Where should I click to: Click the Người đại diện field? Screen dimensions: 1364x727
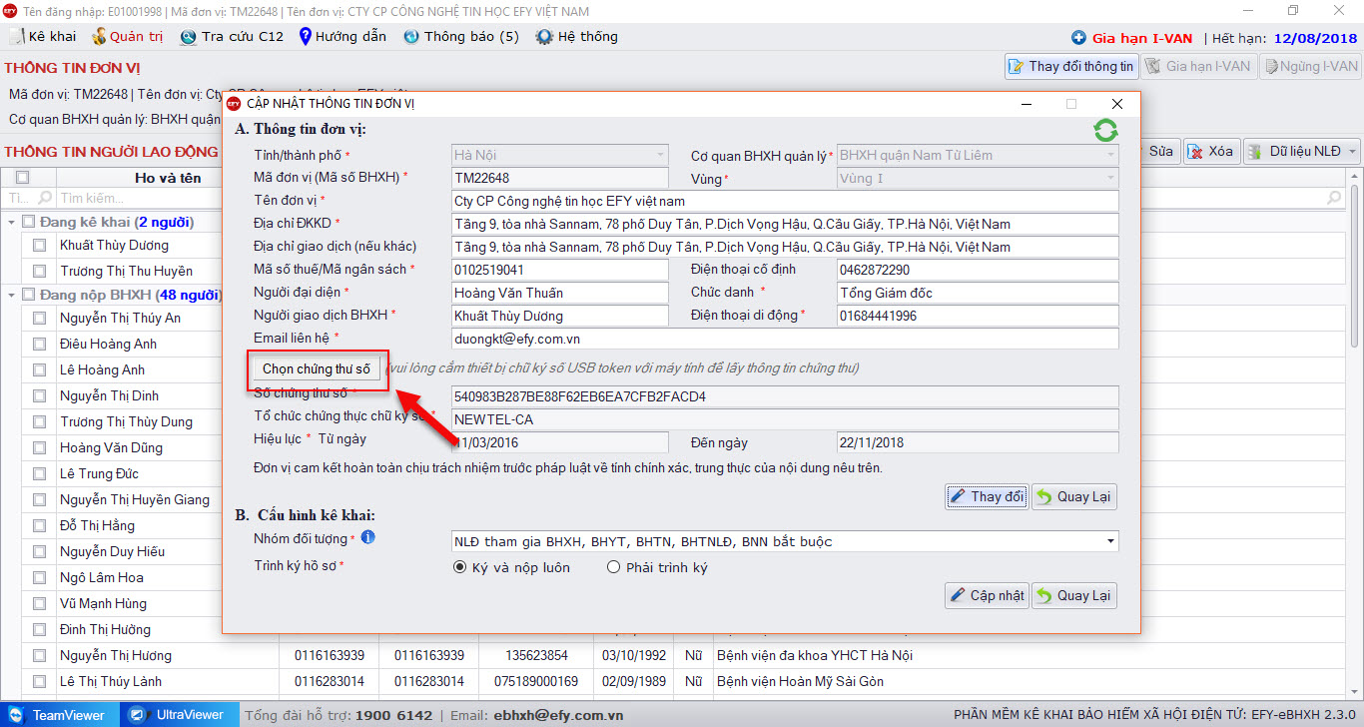coord(559,293)
